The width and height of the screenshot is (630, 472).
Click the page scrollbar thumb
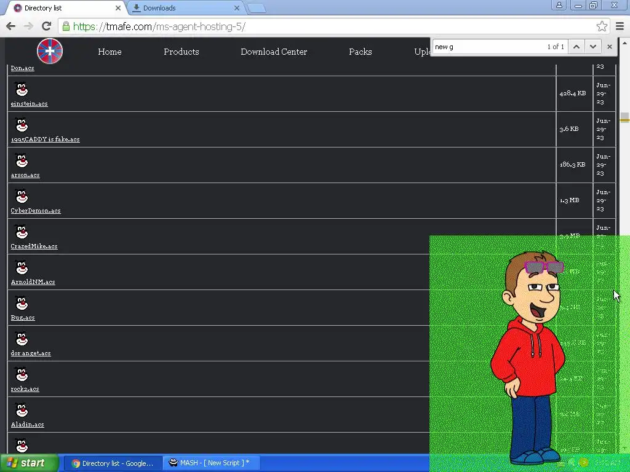[x=625, y=117]
